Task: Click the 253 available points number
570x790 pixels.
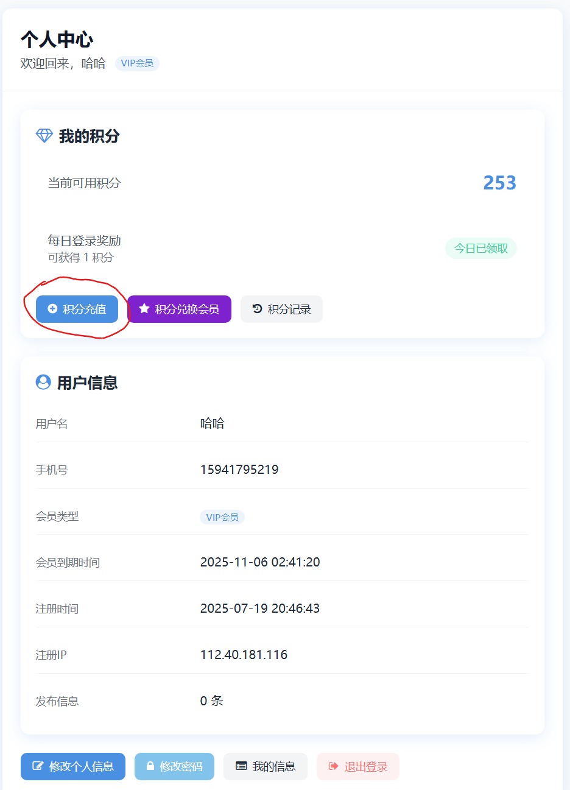Action: [499, 183]
